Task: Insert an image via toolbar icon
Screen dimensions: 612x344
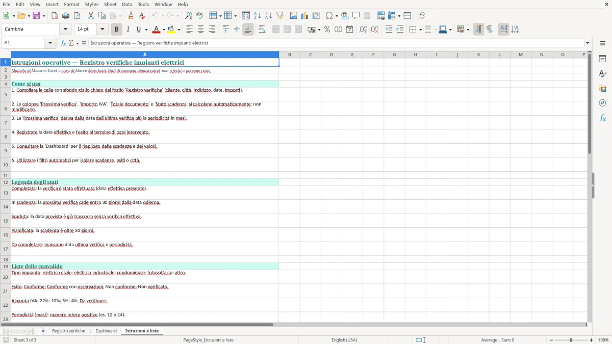Action: click(294, 16)
